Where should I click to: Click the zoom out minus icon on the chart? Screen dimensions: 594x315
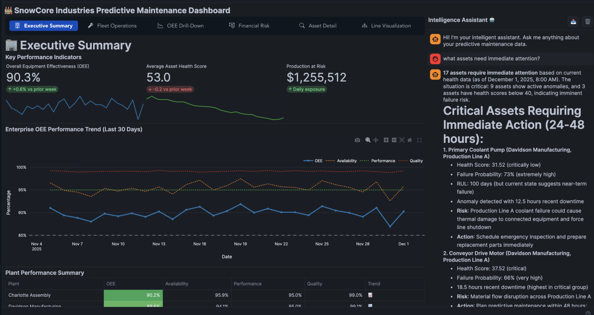[394, 140]
